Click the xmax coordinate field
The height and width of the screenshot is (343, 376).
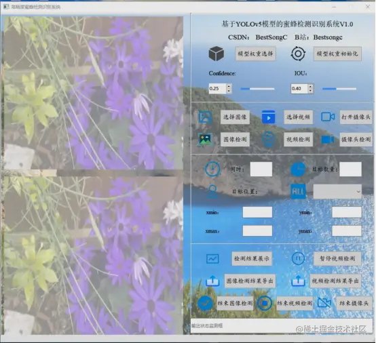coord(257,230)
